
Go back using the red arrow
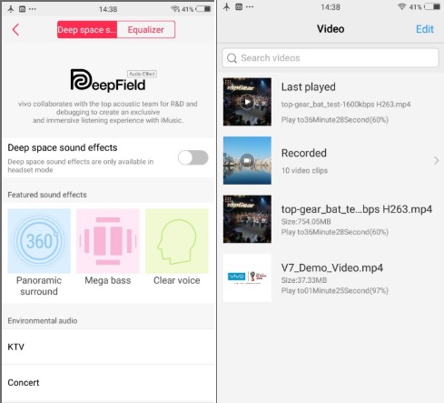click(x=15, y=30)
